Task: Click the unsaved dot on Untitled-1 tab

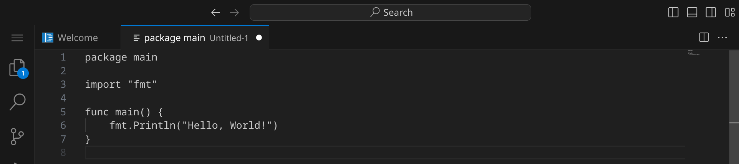Action: (x=259, y=38)
